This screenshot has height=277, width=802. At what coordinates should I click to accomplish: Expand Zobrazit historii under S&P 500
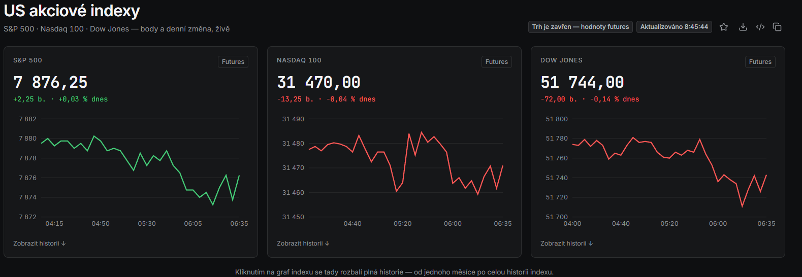tap(40, 244)
